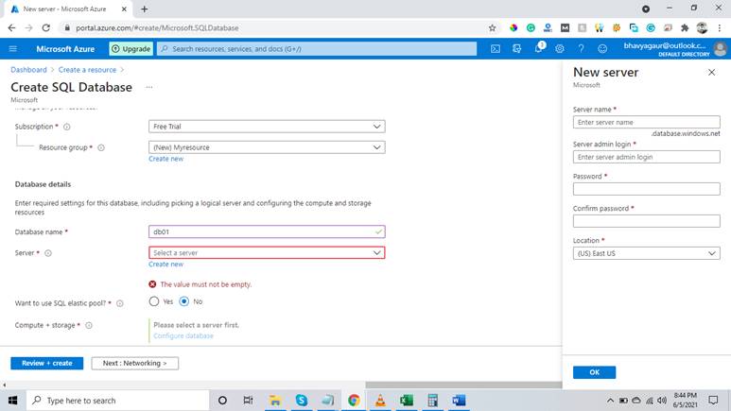Select Yes for SQL elastic pool
Screen dimensions: 731x411
(154, 301)
